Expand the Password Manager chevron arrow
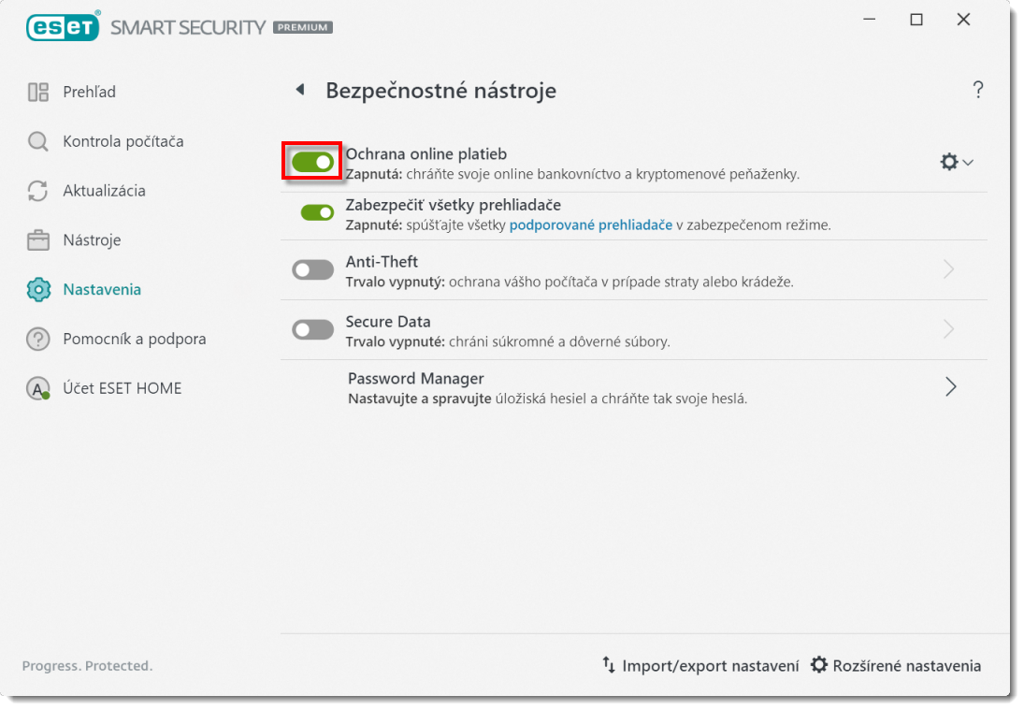1024x710 pixels. [x=950, y=387]
